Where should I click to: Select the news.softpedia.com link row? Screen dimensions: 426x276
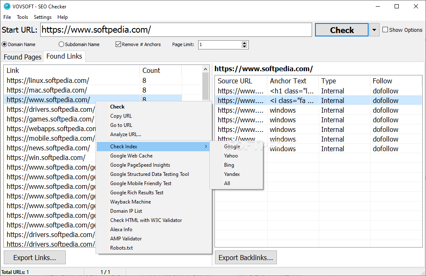50,148
